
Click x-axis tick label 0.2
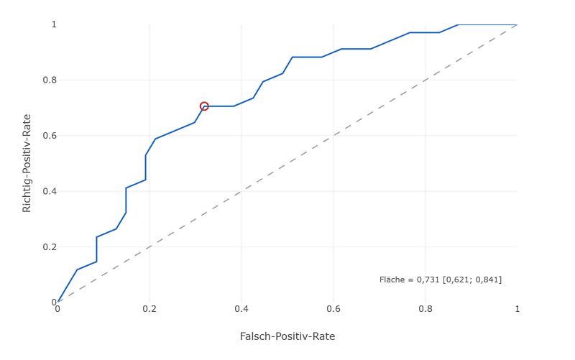tap(149, 309)
